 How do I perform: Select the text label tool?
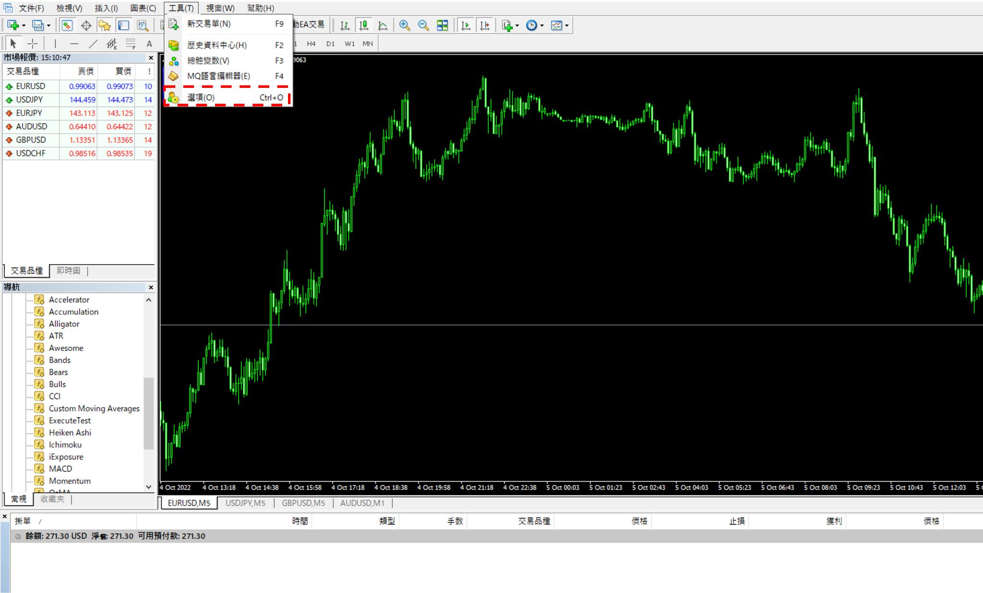pyautogui.click(x=149, y=44)
